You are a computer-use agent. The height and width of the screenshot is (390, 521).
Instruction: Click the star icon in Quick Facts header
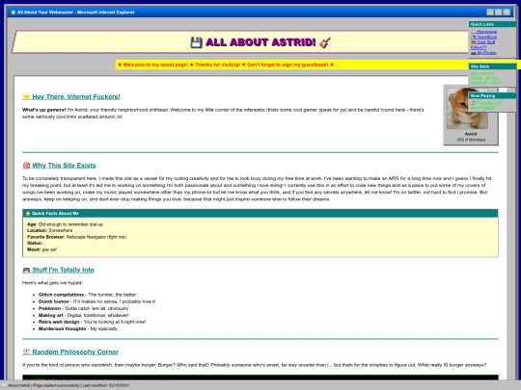pyautogui.click(x=28, y=213)
